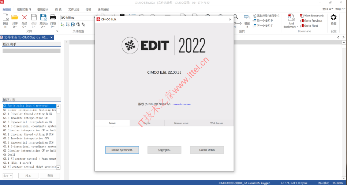
Task: Go to Next bookmark
Action: tap(309, 26)
